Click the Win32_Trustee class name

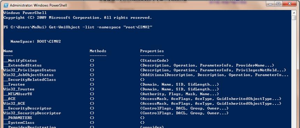click(19, 89)
